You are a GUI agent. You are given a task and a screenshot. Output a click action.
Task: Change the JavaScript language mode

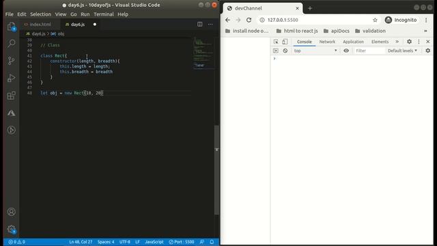click(154, 242)
